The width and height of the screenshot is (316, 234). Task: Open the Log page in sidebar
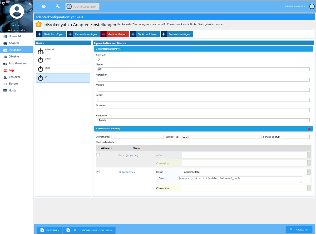[x=16, y=70]
